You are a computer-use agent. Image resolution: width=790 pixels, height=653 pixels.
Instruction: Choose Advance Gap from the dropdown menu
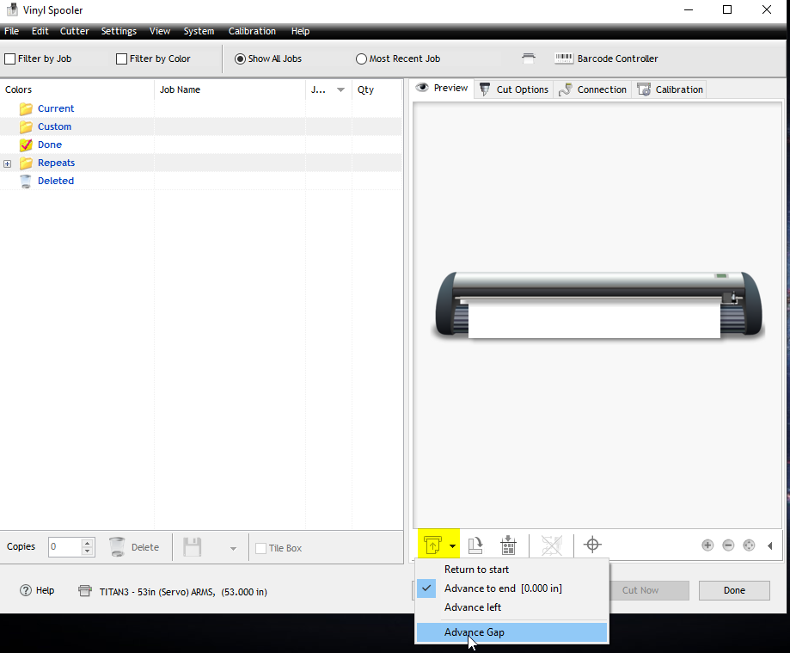click(511, 632)
